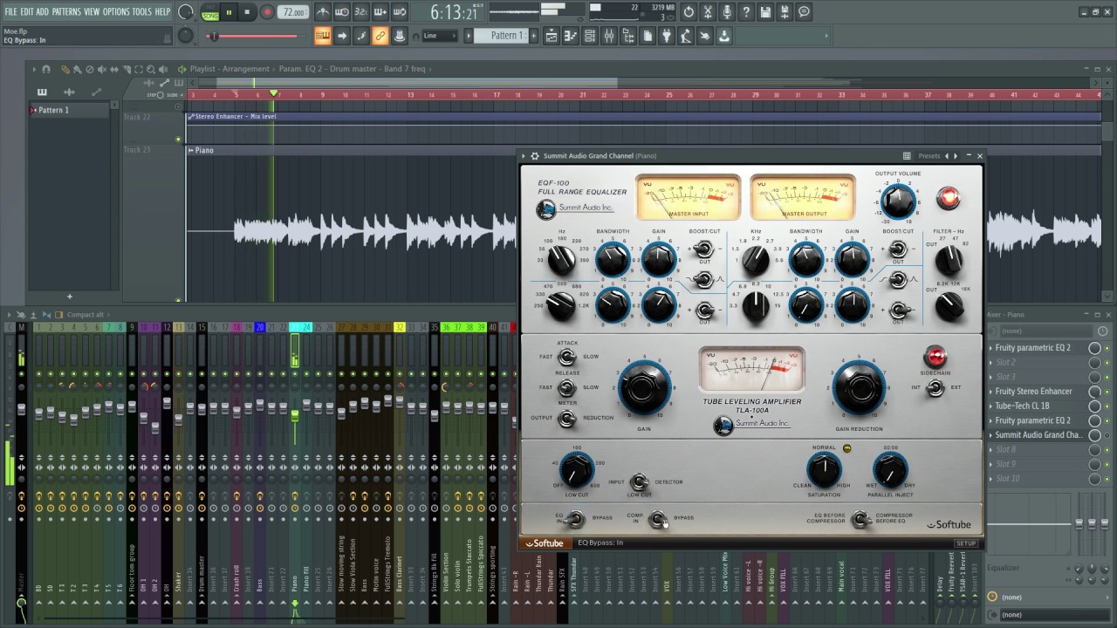
Task: Toggle the highlighted link icon in toolbar
Action: (380, 36)
